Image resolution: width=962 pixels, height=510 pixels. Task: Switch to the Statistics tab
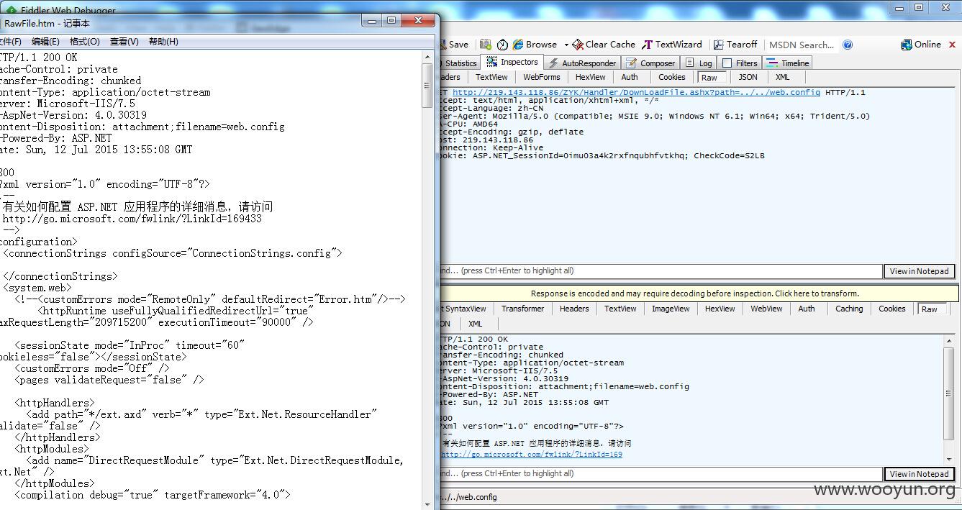pyautogui.click(x=460, y=63)
